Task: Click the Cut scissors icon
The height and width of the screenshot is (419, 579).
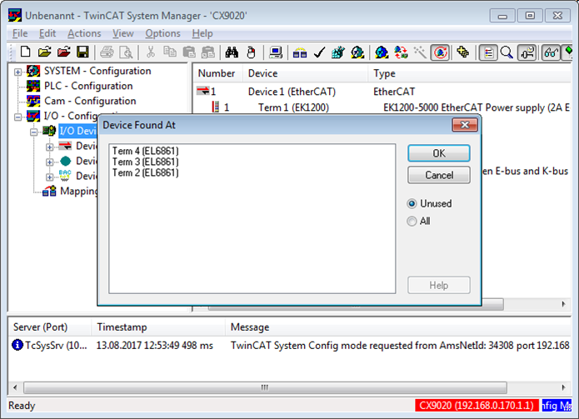Action: click(x=151, y=52)
